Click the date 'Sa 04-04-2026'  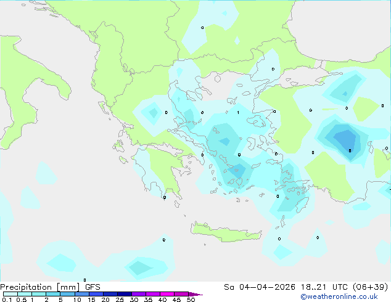pyautogui.click(x=260, y=287)
